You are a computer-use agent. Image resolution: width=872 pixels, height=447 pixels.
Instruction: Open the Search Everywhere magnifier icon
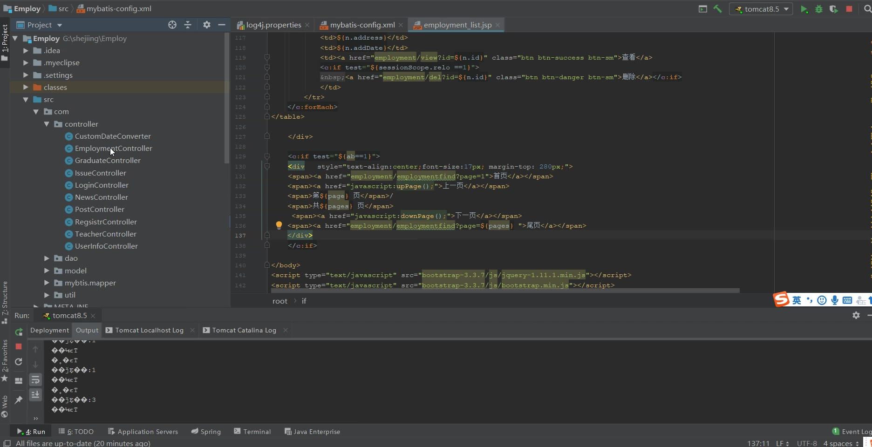tap(867, 9)
